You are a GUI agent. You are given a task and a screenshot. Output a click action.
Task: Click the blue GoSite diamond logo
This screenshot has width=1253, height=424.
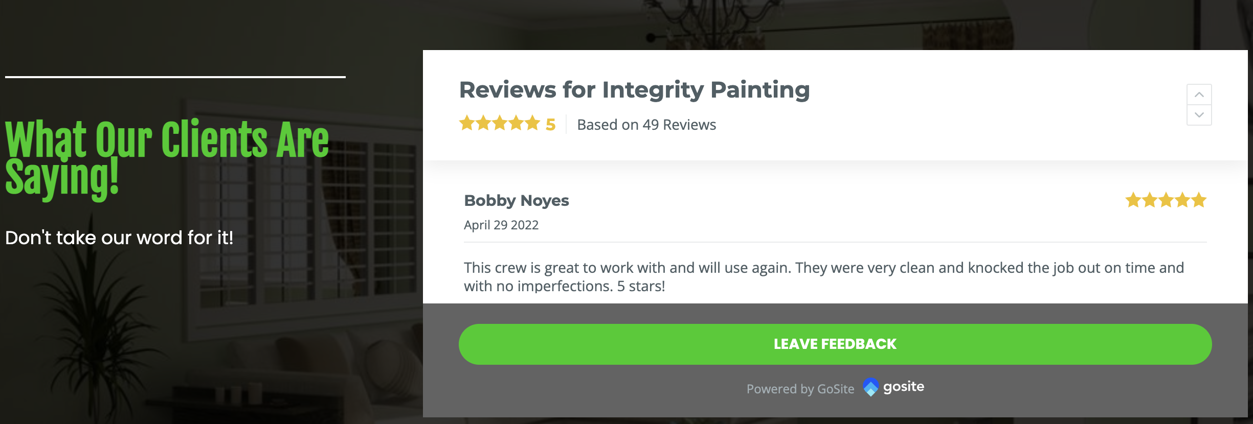click(x=870, y=387)
